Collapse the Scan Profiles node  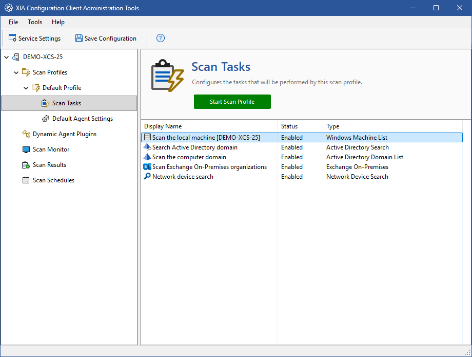pos(16,72)
